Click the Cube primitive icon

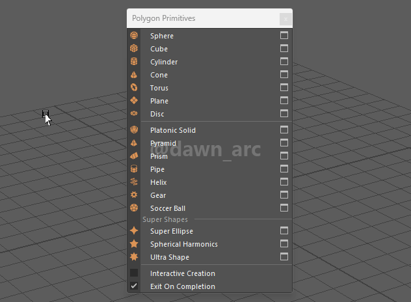(134, 49)
